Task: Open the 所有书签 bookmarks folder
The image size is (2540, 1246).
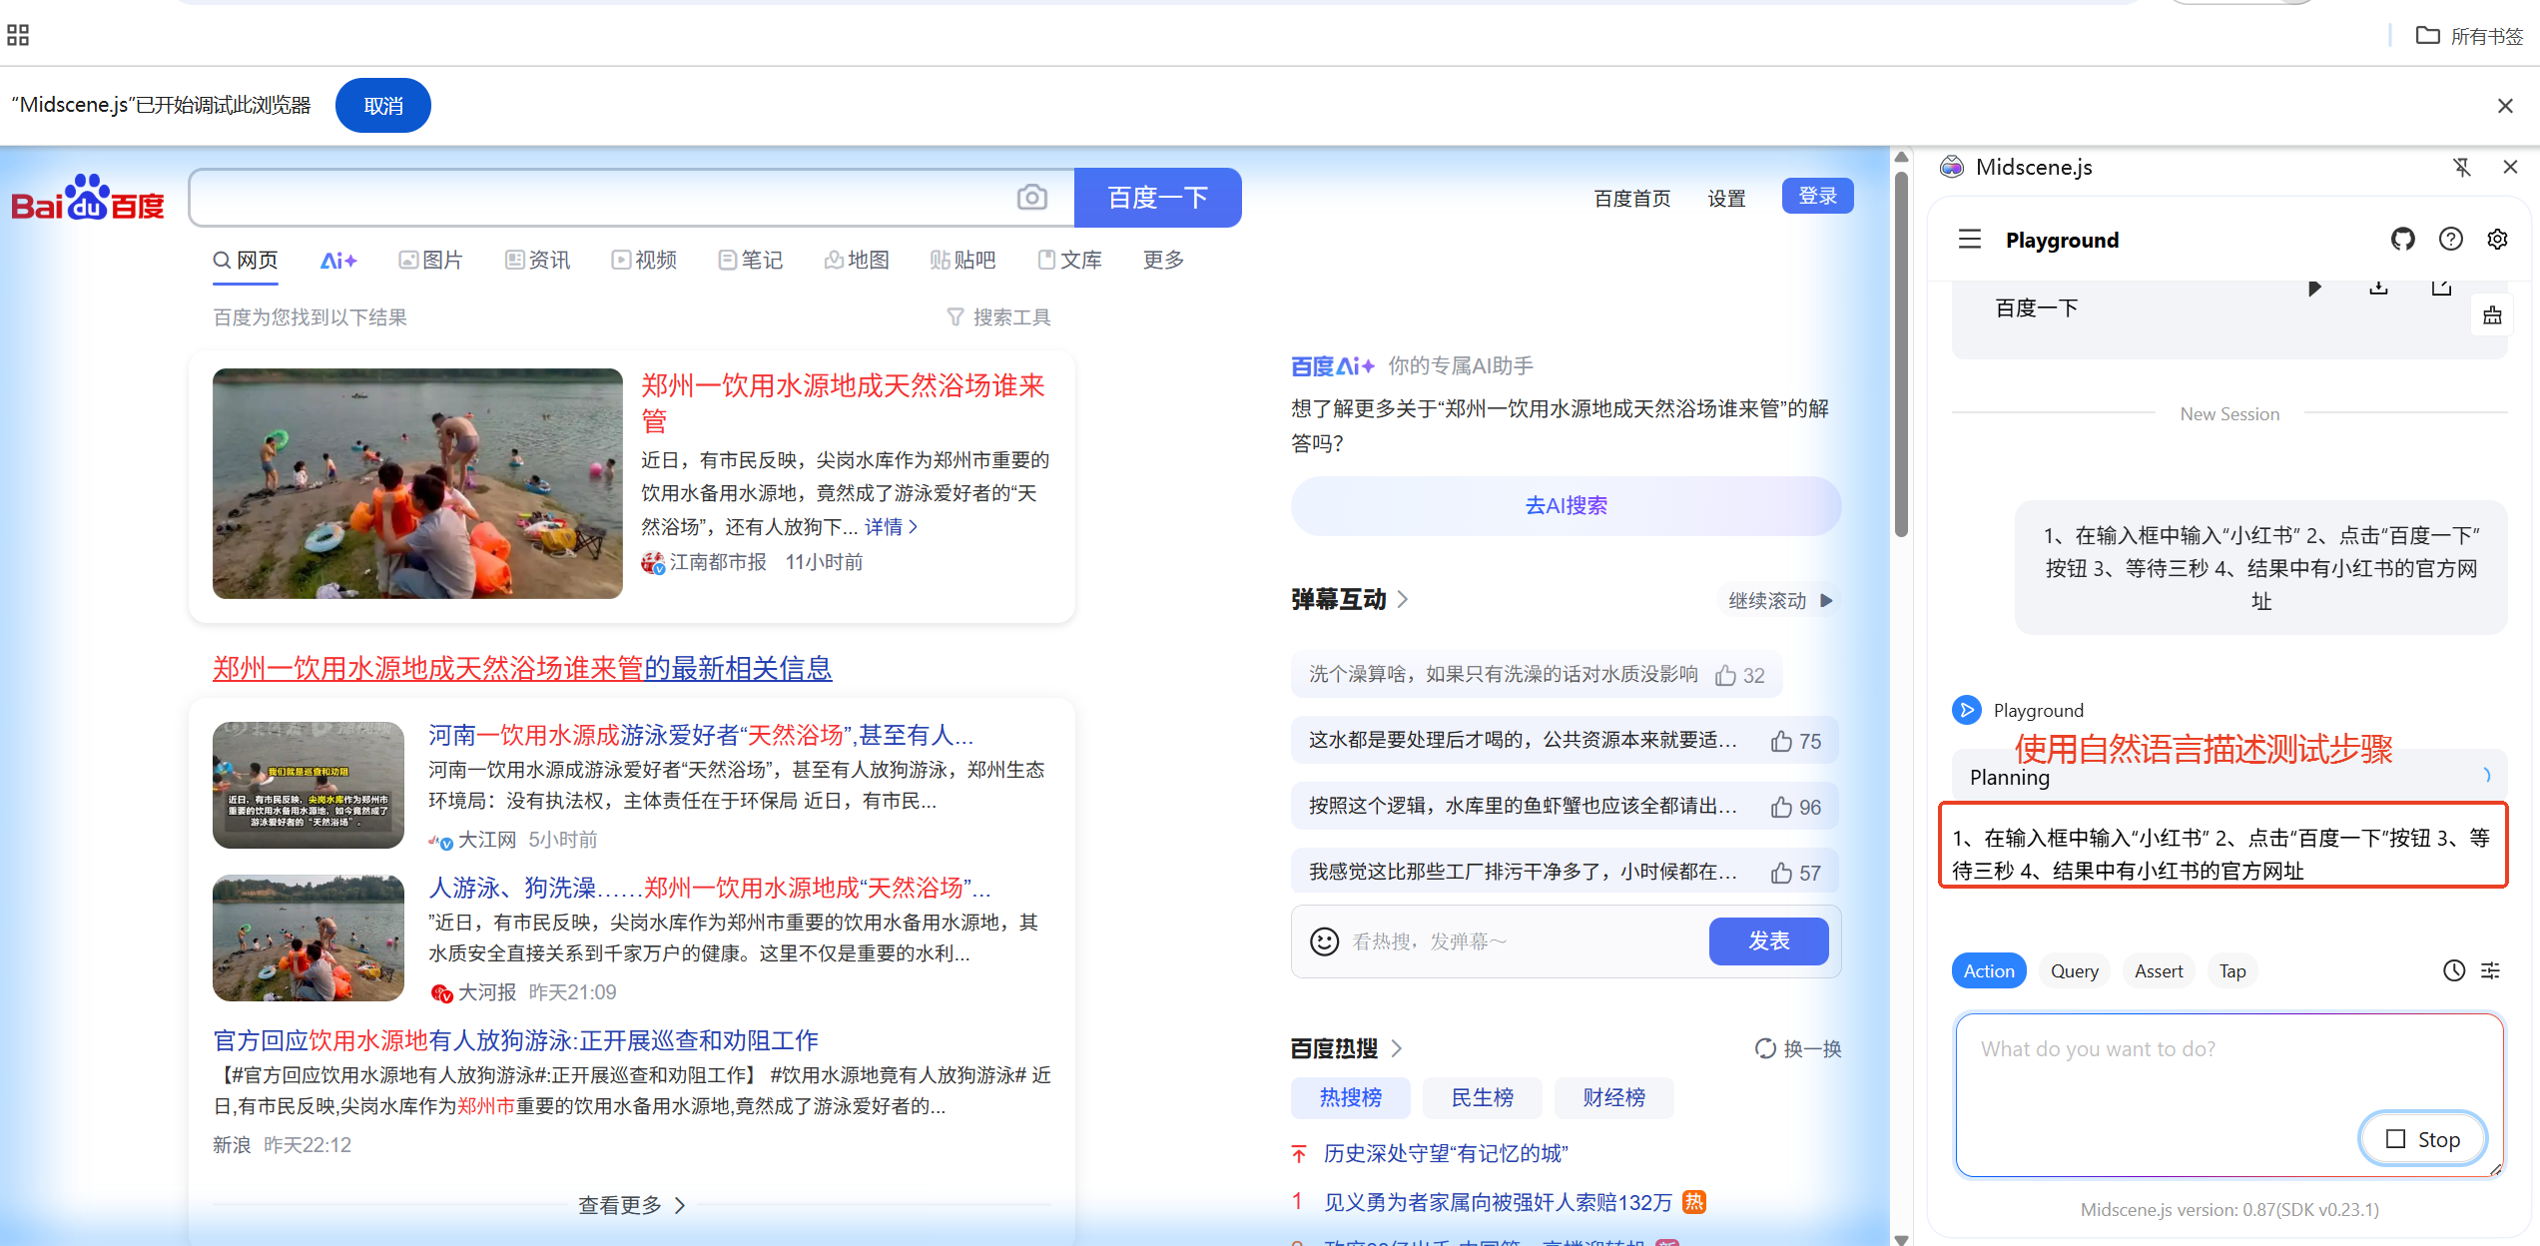Action: [2468, 36]
